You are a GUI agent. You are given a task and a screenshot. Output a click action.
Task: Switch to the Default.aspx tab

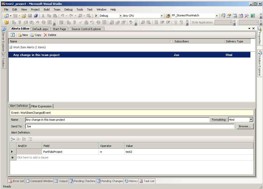[40, 29]
